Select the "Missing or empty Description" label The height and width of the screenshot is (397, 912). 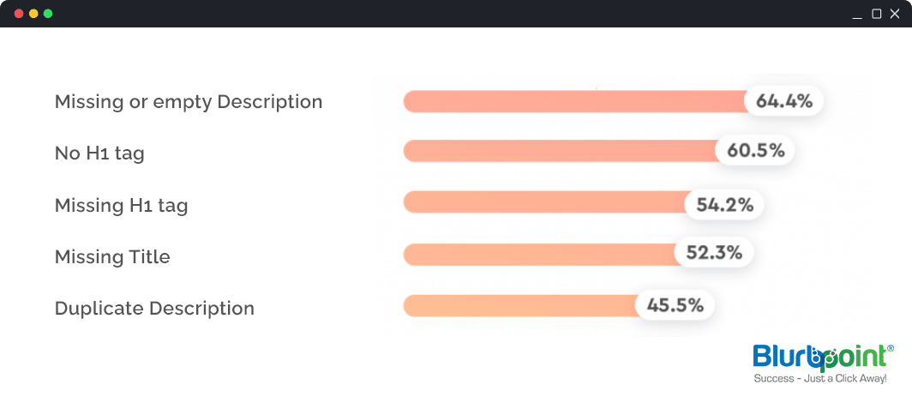(189, 102)
